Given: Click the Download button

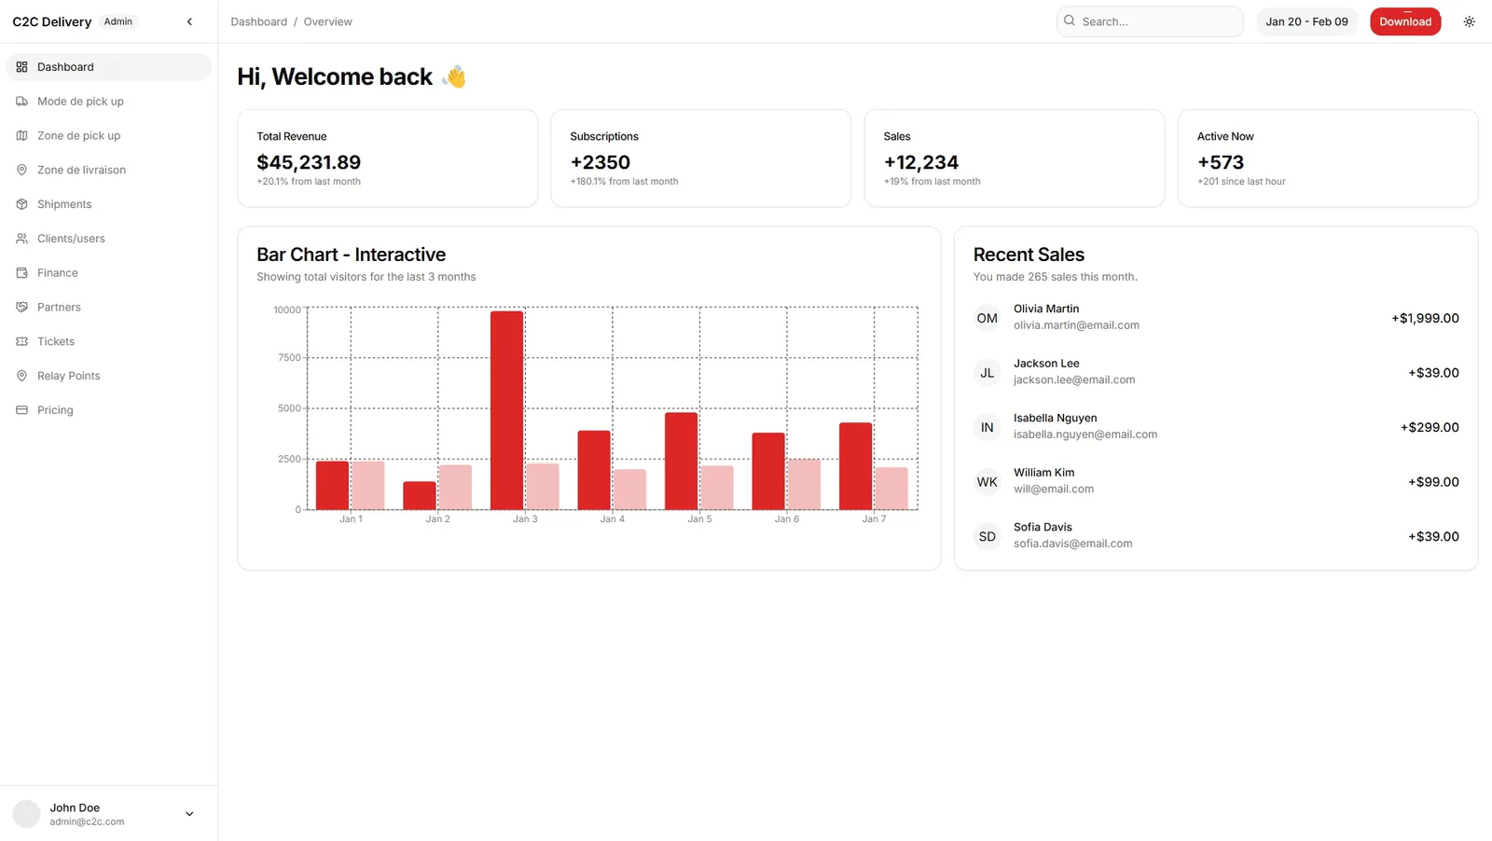Looking at the screenshot, I should tap(1405, 21).
